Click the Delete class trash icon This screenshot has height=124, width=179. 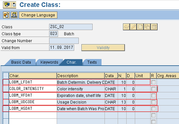154,27
